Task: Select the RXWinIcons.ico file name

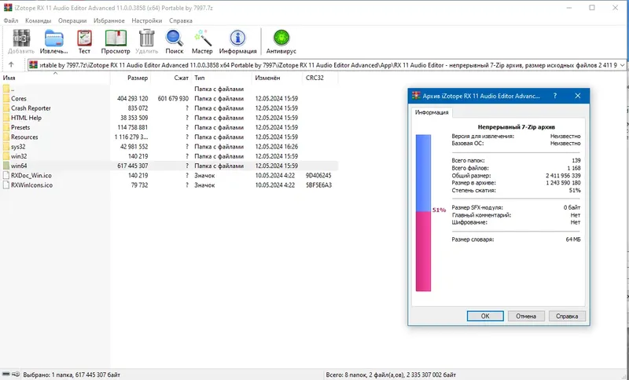Action: pos(31,185)
